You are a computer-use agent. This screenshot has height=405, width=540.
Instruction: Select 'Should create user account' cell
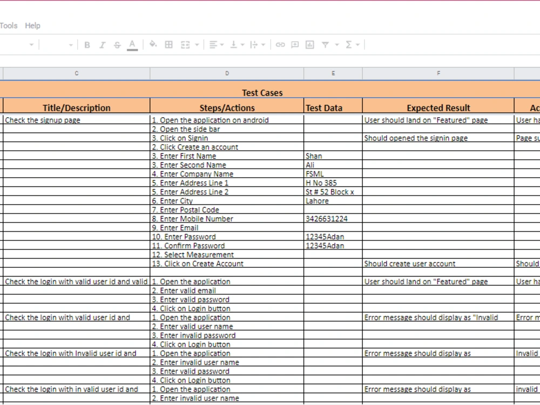click(x=438, y=263)
